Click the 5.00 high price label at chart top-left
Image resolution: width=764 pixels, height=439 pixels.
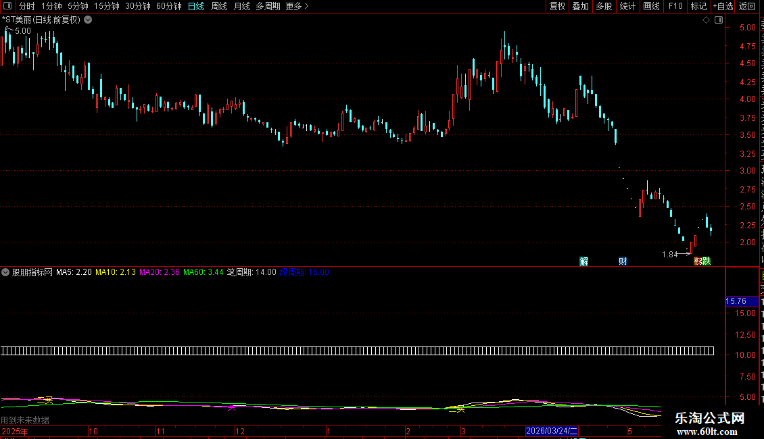tap(23, 30)
